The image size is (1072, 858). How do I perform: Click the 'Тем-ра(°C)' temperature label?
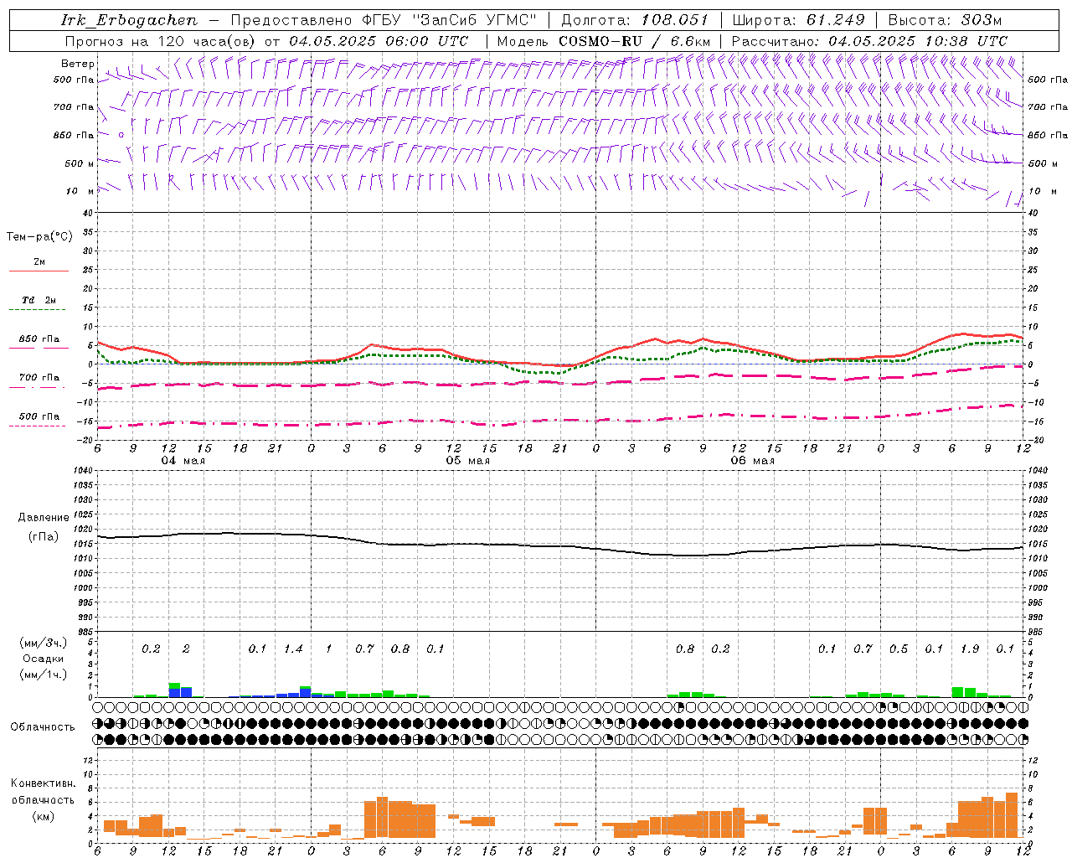point(39,237)
